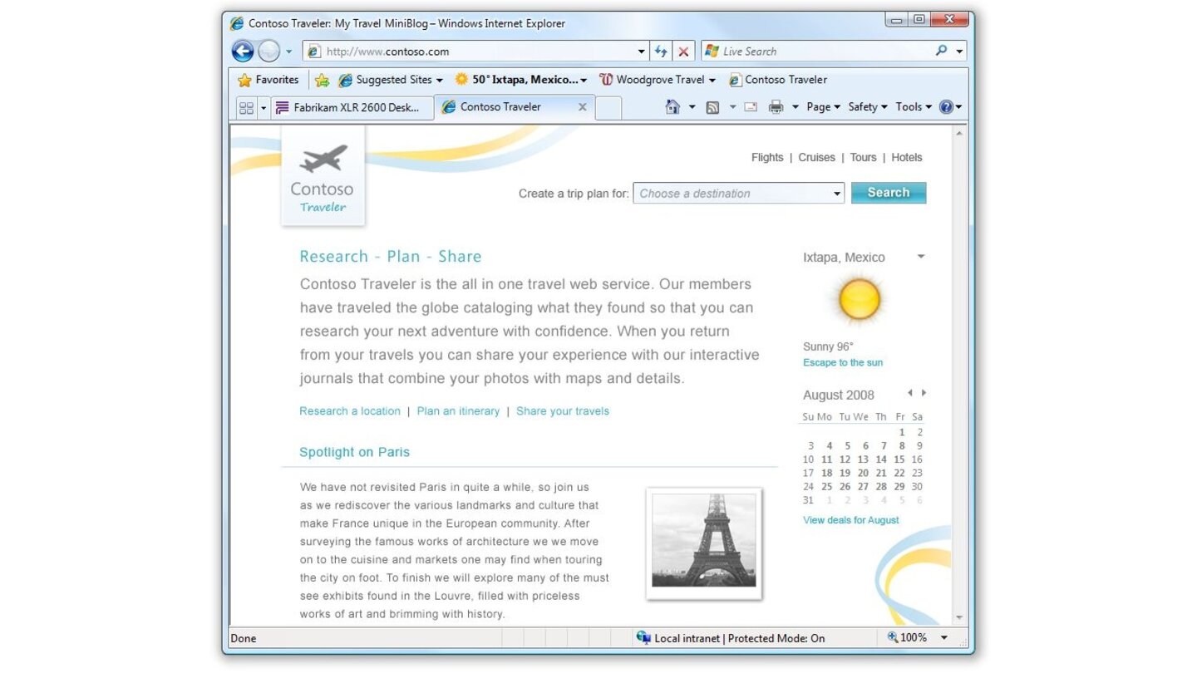Click the Read Mail envelope icon
The height and width of the screenshot is (673, 1197).
tap(751, 107)
